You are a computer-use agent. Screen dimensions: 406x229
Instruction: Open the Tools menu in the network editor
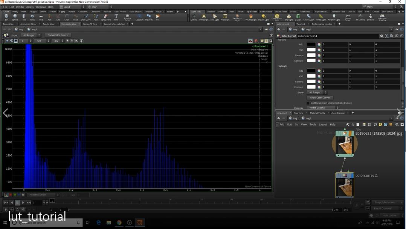(312, 124)
